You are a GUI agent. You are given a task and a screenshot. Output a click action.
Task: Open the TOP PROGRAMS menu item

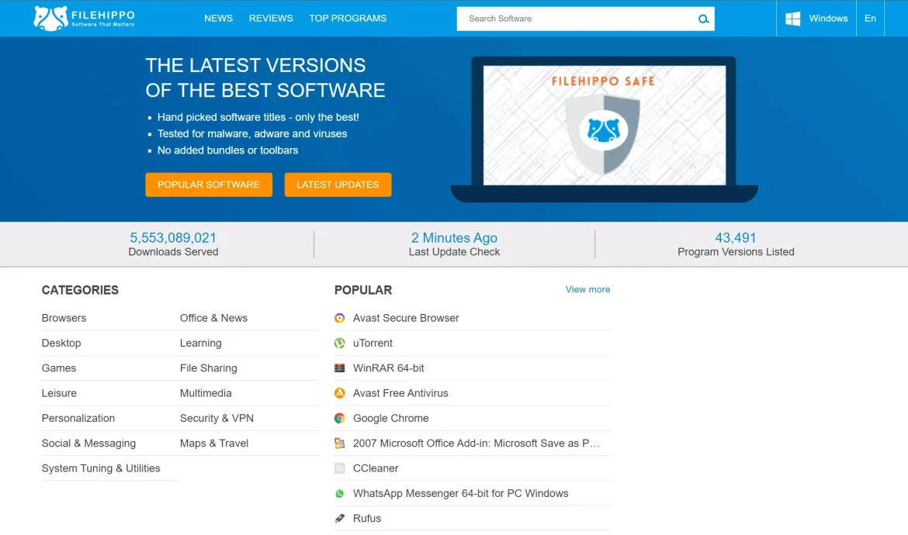click(348, 19)
